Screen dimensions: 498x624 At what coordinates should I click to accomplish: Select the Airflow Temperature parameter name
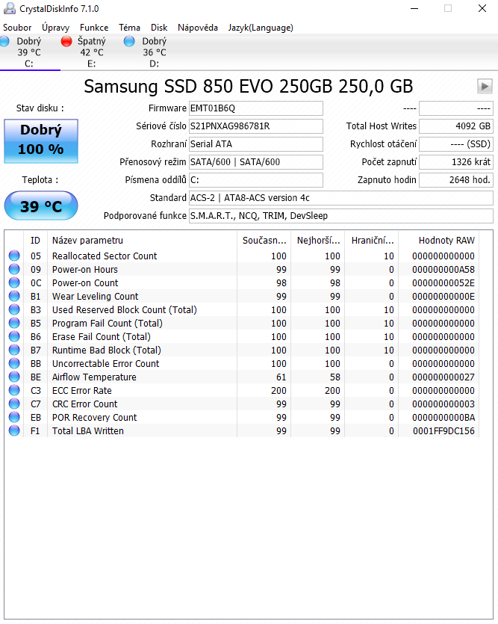click(x=94, y=377)
